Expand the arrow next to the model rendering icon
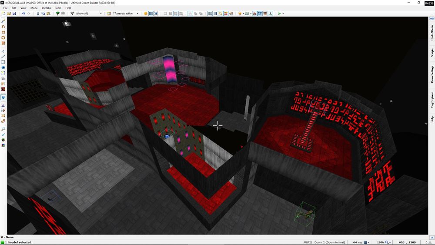 [x=251, y=13]
